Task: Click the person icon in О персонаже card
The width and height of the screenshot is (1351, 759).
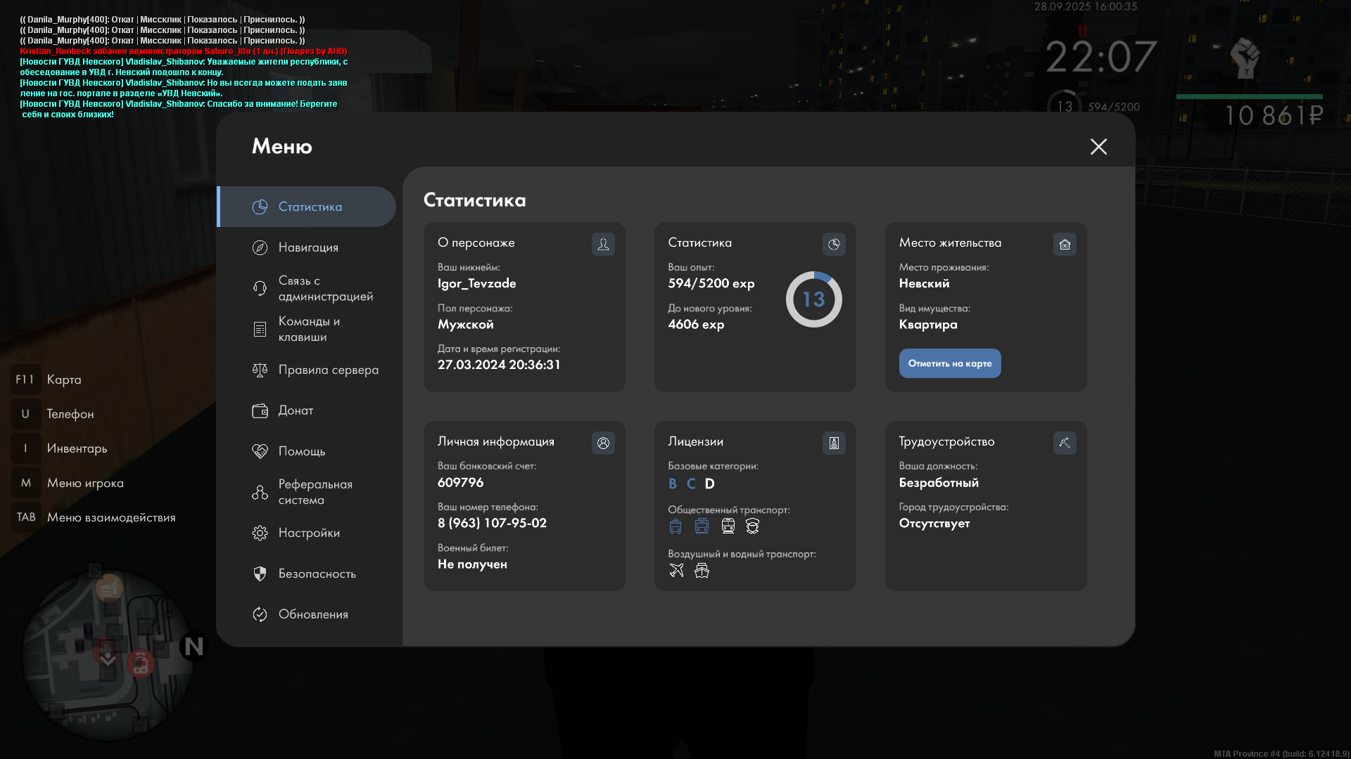Action: pyautogui.click(x=603, y=244)
